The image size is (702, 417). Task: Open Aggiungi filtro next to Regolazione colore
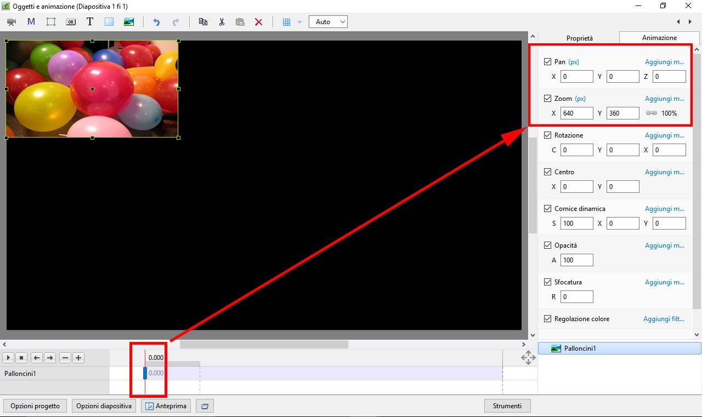[664, 319]
